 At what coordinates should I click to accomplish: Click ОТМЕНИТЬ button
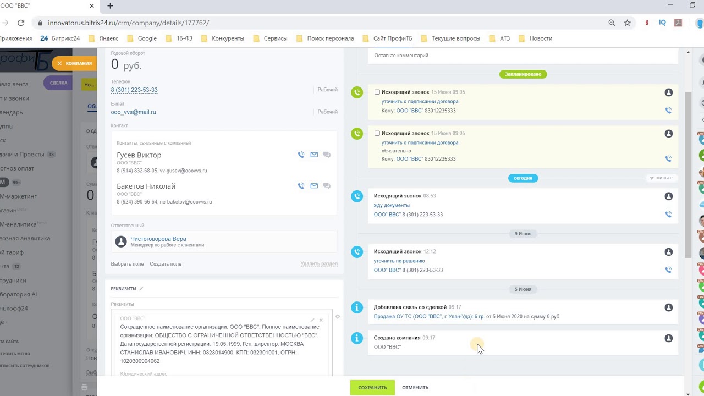[x=415, y=388]
